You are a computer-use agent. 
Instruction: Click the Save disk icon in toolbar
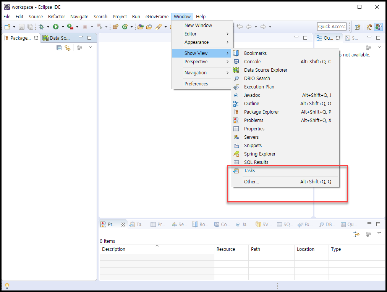click(x=21, y=27)
